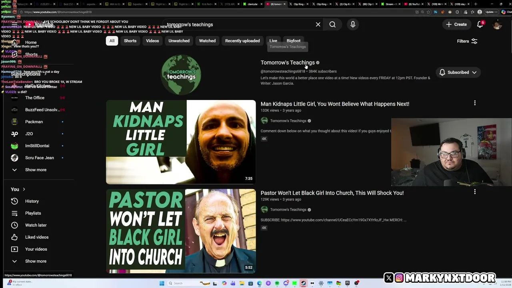Viewport: 512px width, 288px height.
Task: Open Epic Games Launcher from the taskbar
Action: tap(347, 283)
